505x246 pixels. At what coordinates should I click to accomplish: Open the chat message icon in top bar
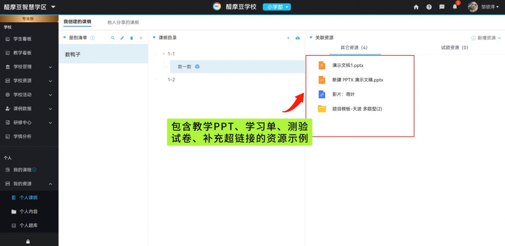click(442, 7)
